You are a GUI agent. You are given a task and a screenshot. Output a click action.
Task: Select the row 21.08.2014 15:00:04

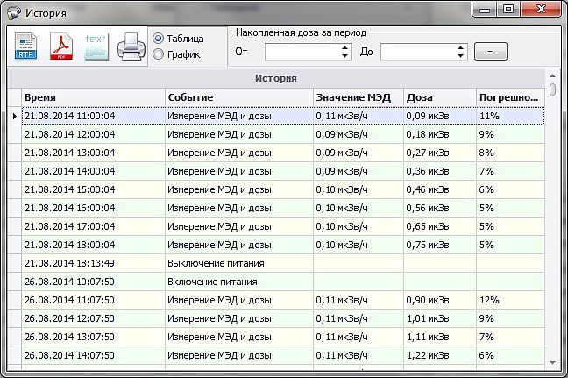pos(283,189)
